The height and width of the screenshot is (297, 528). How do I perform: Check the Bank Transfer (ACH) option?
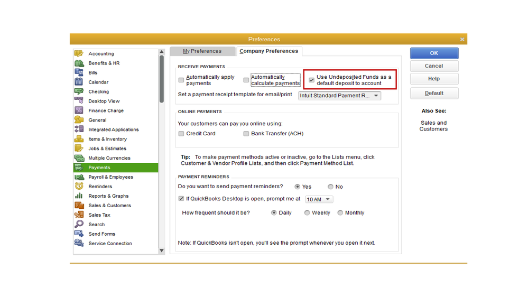(246, 134)
